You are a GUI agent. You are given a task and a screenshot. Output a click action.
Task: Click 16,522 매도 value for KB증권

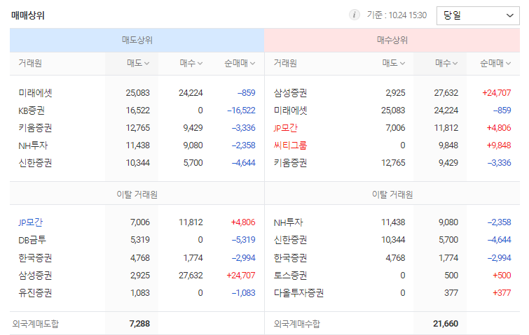pyautogui.click(x=137, y=111)
